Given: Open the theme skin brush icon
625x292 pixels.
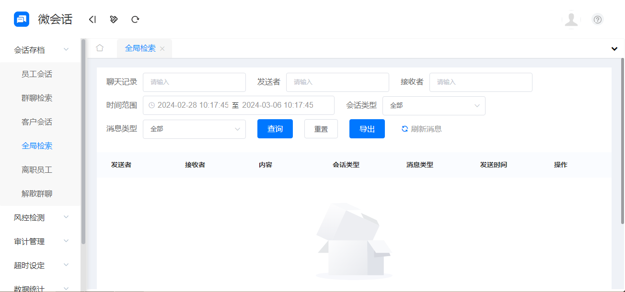Looking at the screenshot, I should tap(114, 19).
